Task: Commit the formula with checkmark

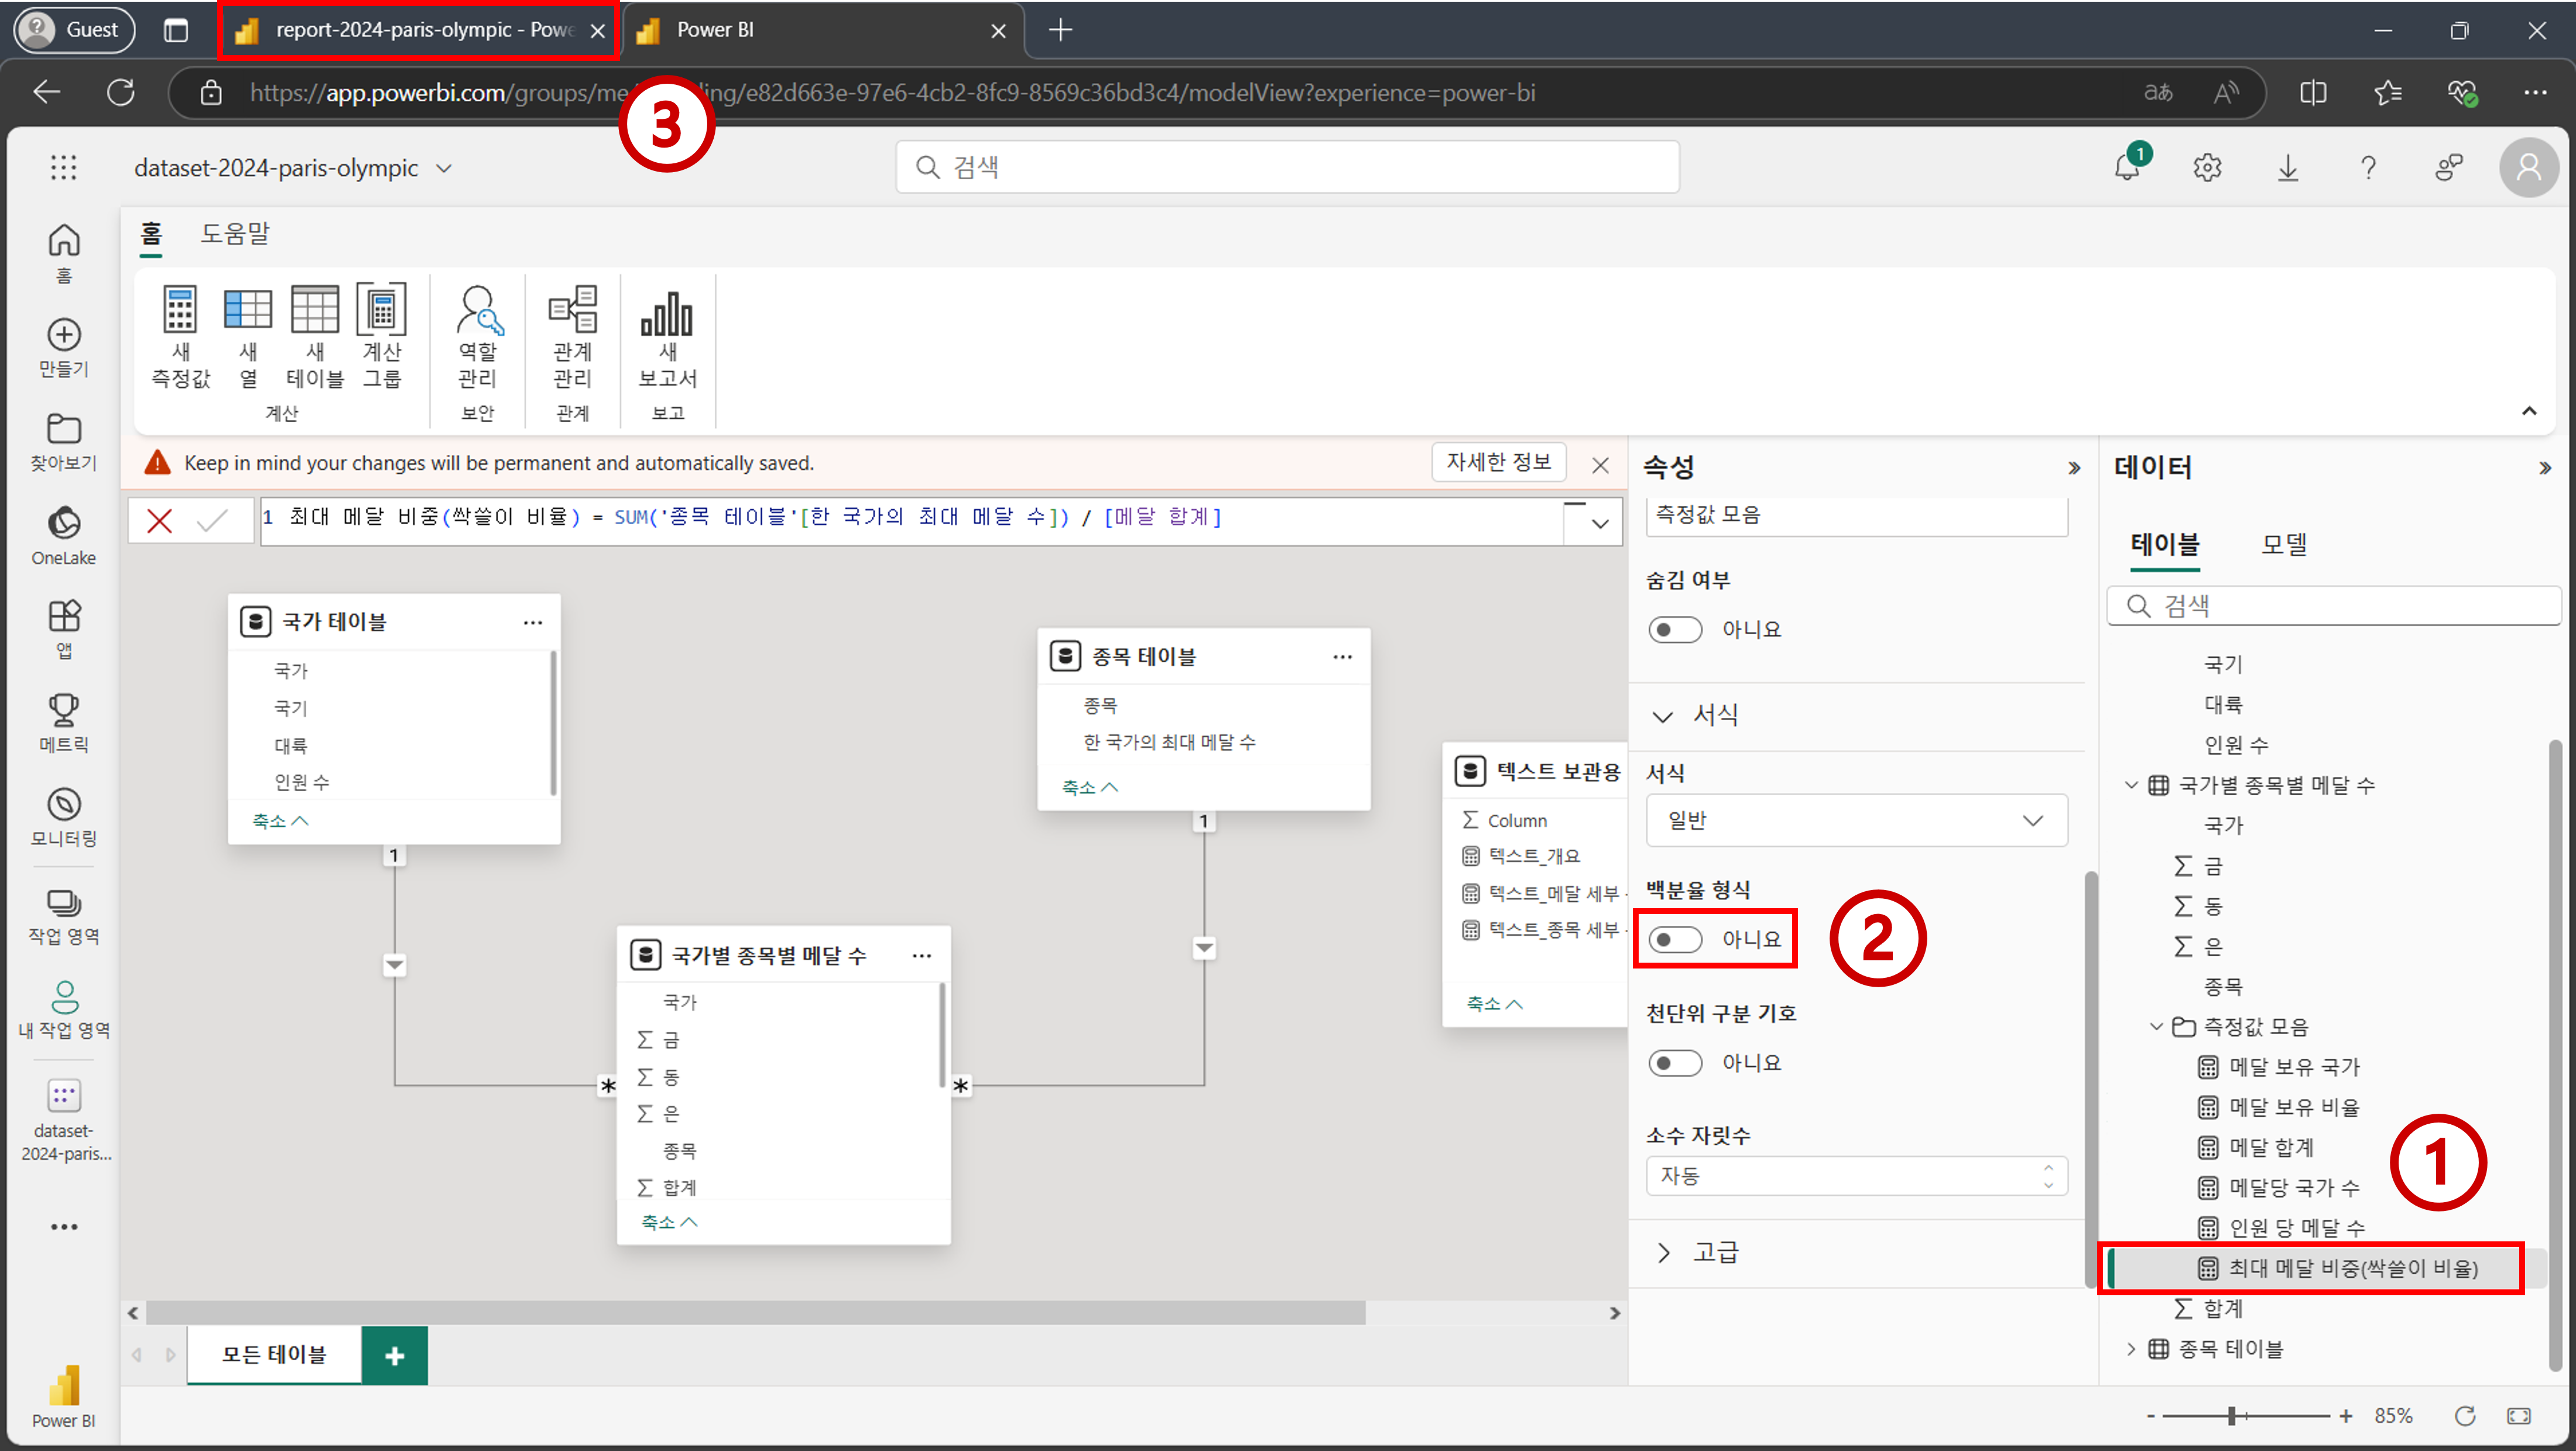Action: pyautogui.click(x=212, y=520)
